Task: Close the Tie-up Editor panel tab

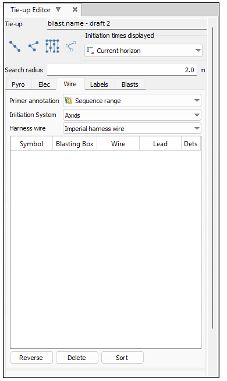Action: (x=75, y=9)
